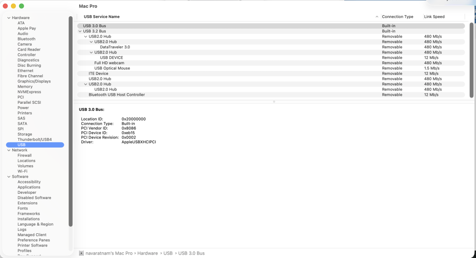This screenshot has height=258, width=476.
Task: Click the sort arrow in the name column header
Action: (x=377, y=17)
